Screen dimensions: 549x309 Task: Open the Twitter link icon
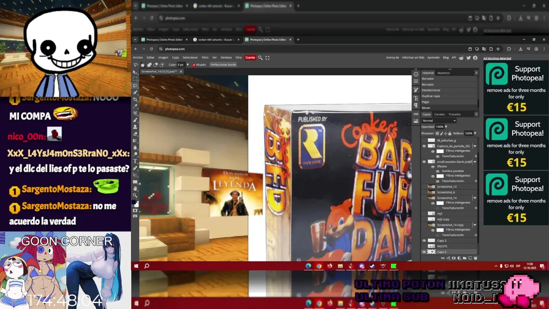[x=468, y=58]
